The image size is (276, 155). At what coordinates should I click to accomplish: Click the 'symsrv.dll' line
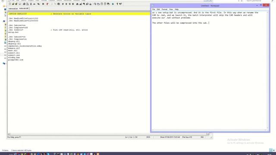click(x=14, y=53)
